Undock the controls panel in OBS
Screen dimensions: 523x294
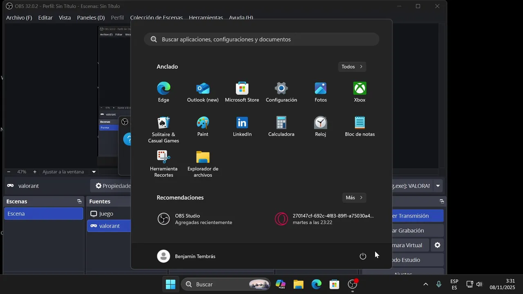click(442, 201)
